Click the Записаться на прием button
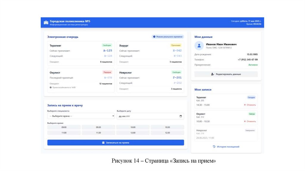 coord(116,143)
